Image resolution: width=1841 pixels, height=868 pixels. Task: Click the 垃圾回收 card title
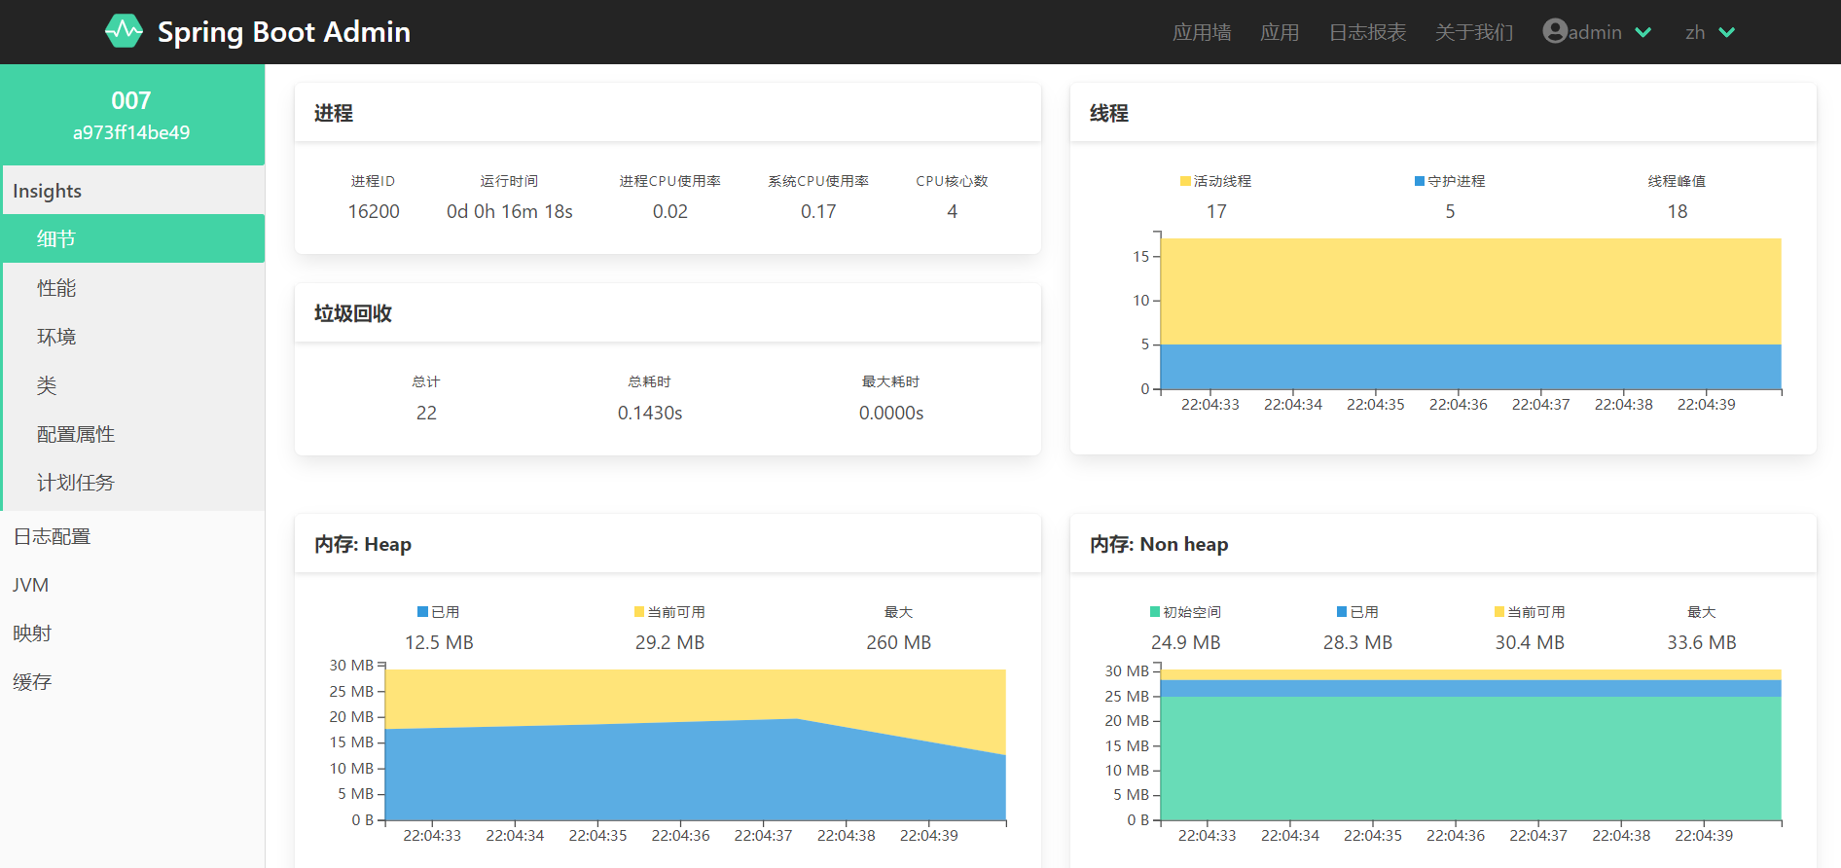tap(353, 314)
